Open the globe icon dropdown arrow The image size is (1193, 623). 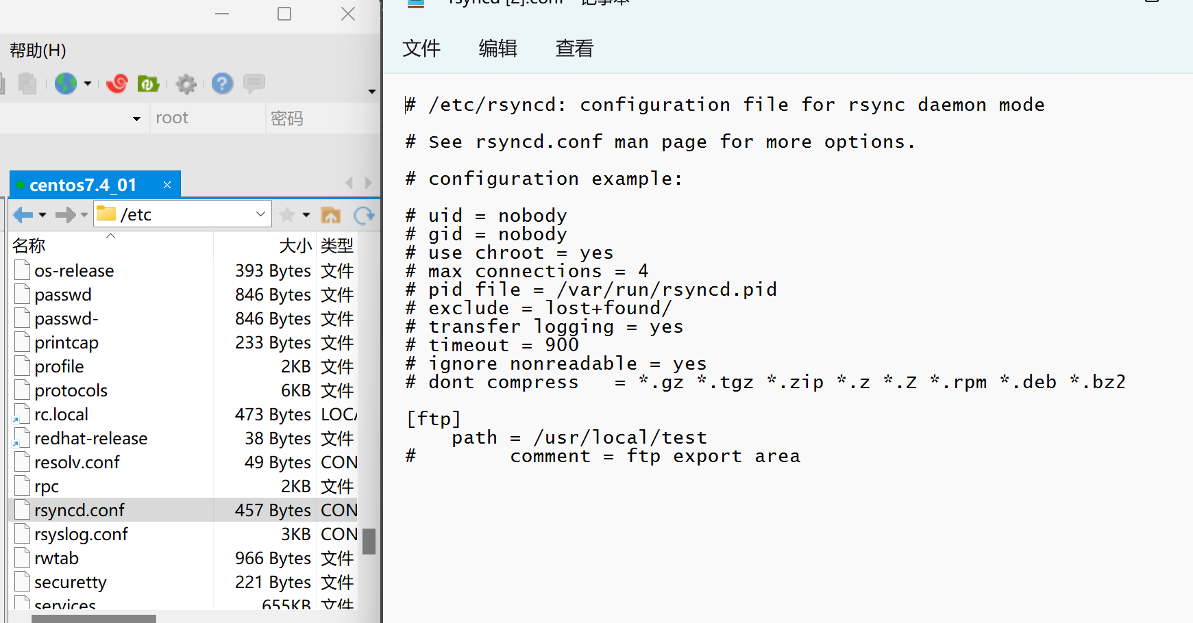coord(88,84)
